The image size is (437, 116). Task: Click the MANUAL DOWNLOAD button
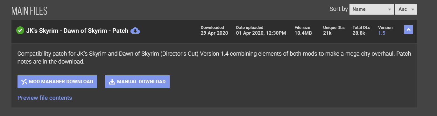[137, 82]
